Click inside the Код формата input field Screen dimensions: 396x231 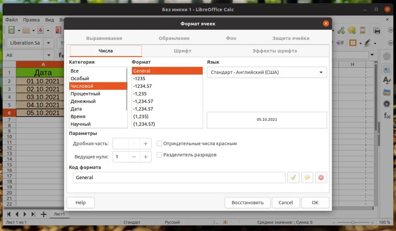click(x=178, y=178)
